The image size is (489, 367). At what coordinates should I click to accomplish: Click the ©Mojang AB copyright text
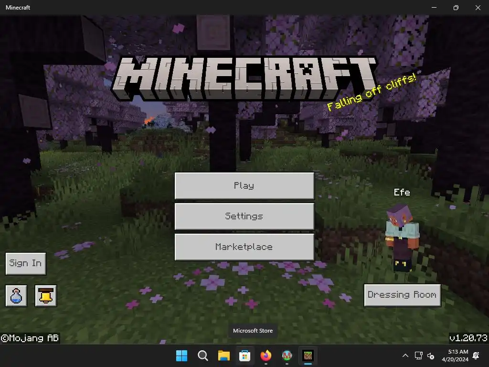pyautogui.click(x=30, y=338)
